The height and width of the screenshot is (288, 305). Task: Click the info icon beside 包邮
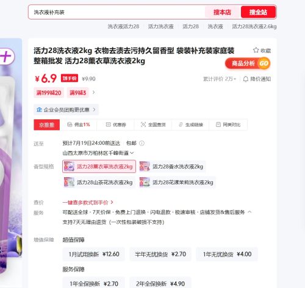pyautogui.click(x=142, y=143)
